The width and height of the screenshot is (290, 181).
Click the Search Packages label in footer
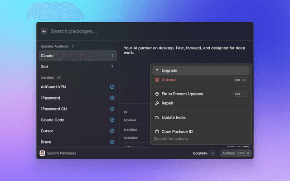point(62,153)
